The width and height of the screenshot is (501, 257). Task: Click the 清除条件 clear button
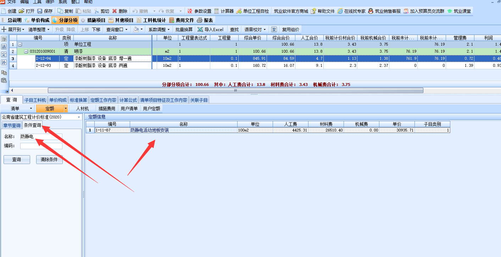click(x=49, y=159)
